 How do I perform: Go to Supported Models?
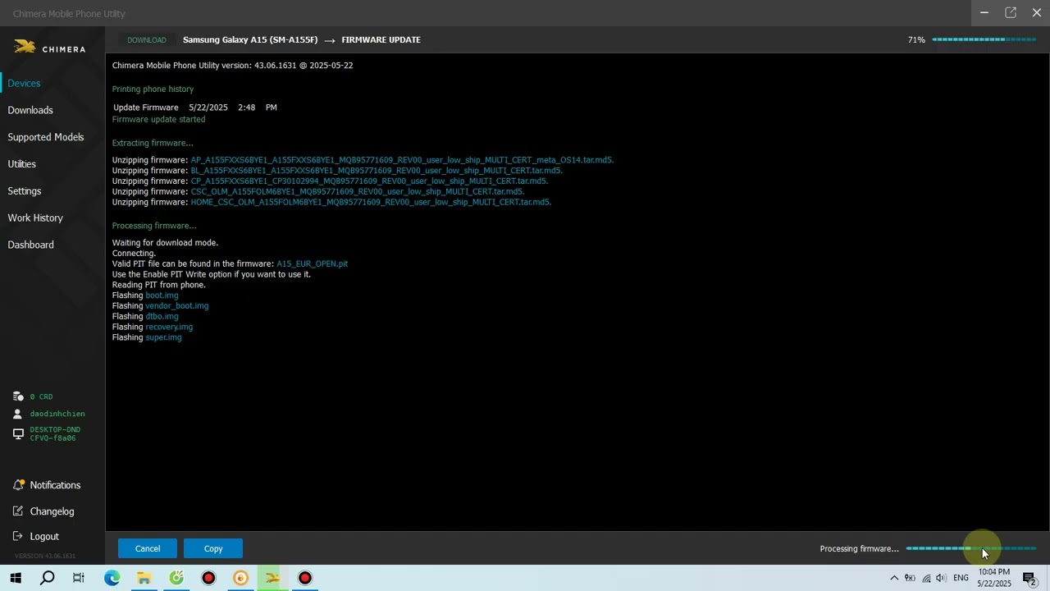[46, 137]
